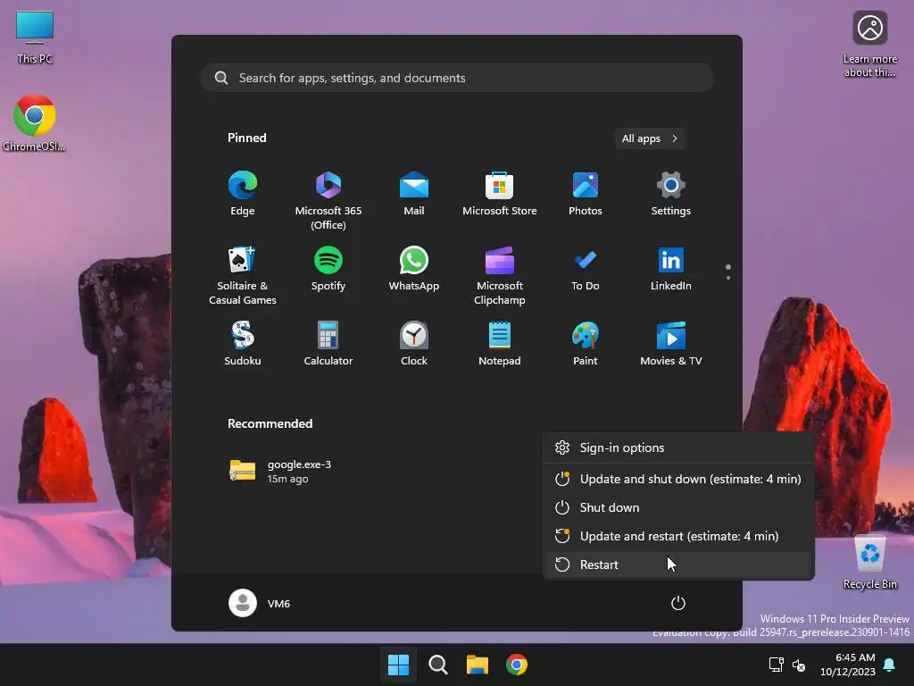This screenshot has height=686, width=914.
Task: Open File Explorer from the taskbar
Action: tap(478, 665)
